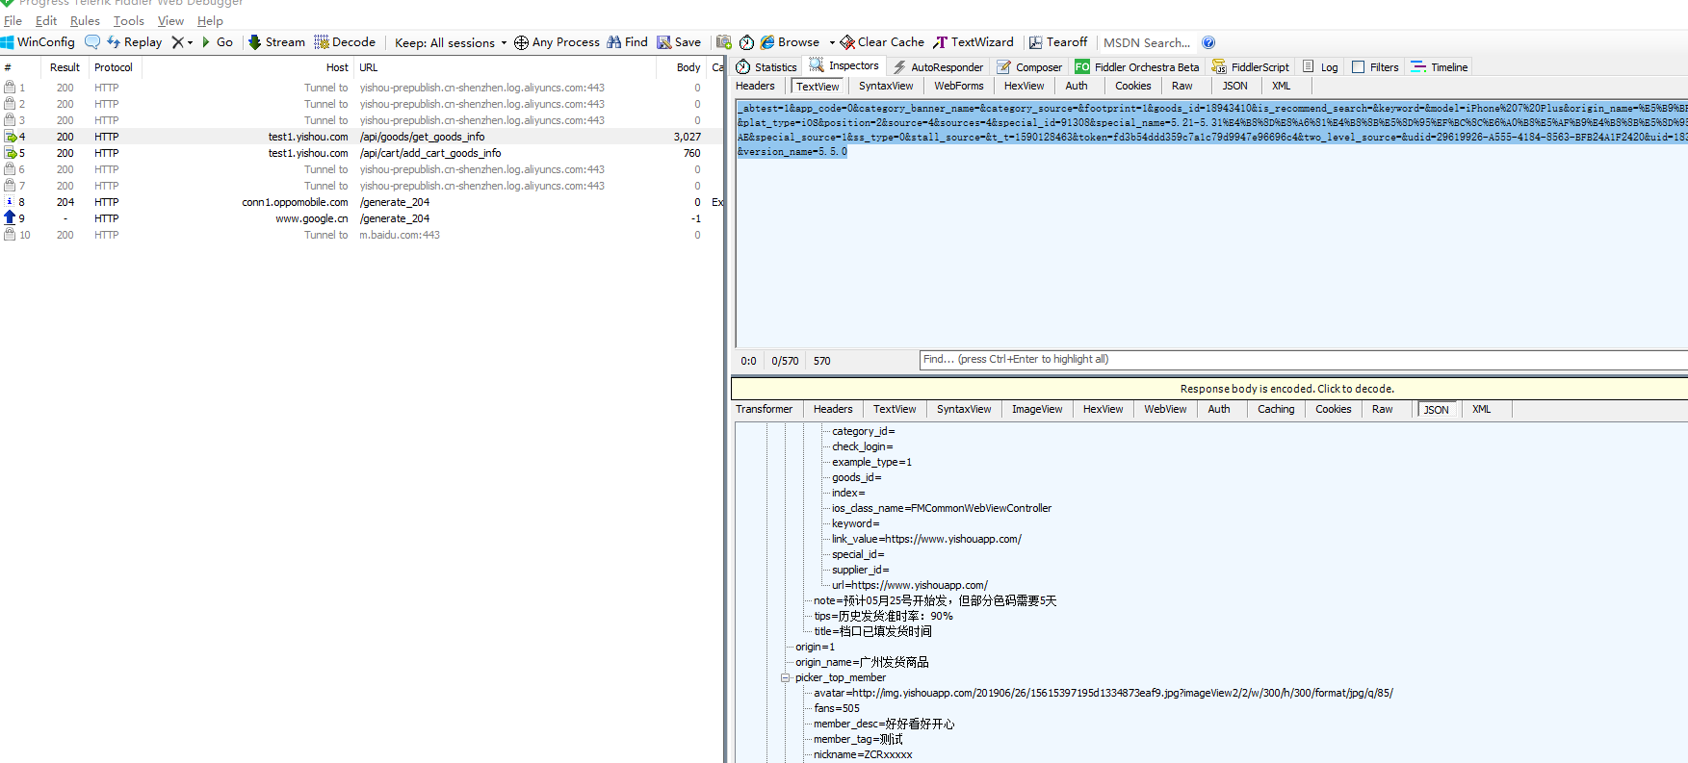This screenshot has width=1688, height=763.
Task: Open the TextWizard tool
Action: [974, 42]
